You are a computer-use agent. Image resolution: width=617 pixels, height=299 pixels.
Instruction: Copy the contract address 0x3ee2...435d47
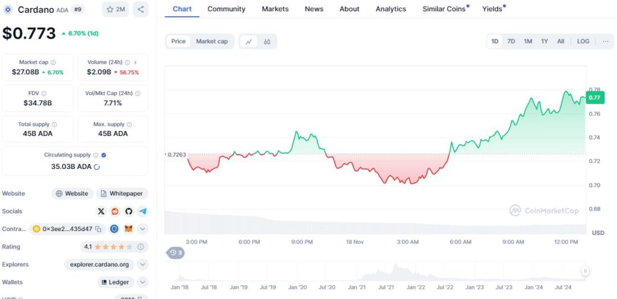98,229
